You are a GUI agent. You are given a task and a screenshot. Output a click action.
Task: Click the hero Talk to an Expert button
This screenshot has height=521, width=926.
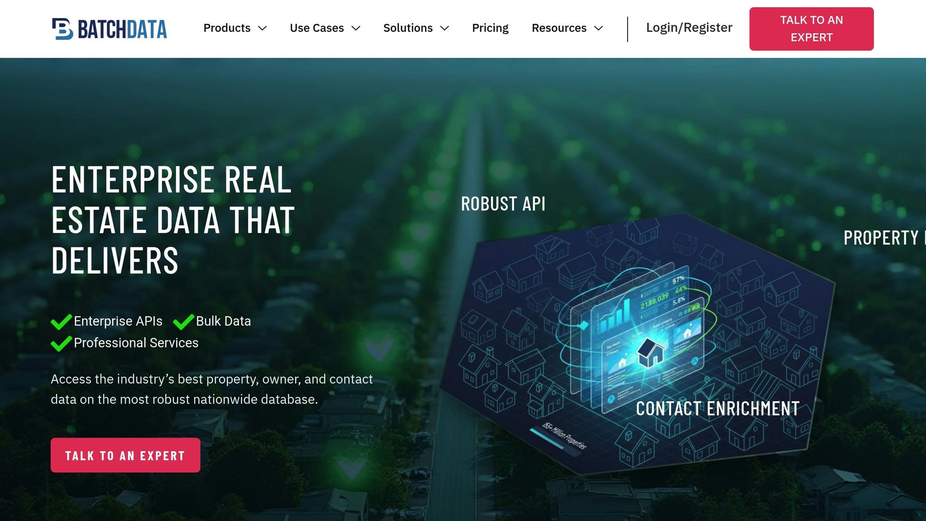tap(125, 455)
